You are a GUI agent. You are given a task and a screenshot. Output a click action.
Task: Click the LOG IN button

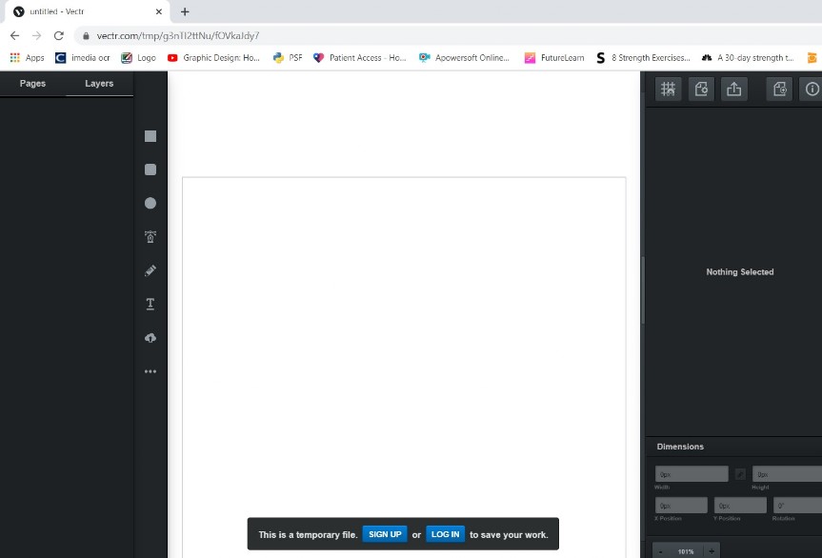tap(445, 534)
